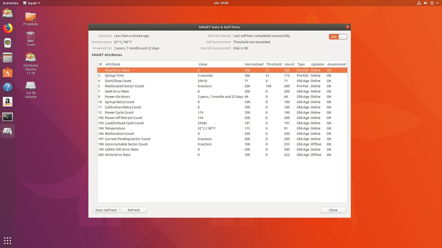Sort by Updates column header
442x248 pixels.
317,65
